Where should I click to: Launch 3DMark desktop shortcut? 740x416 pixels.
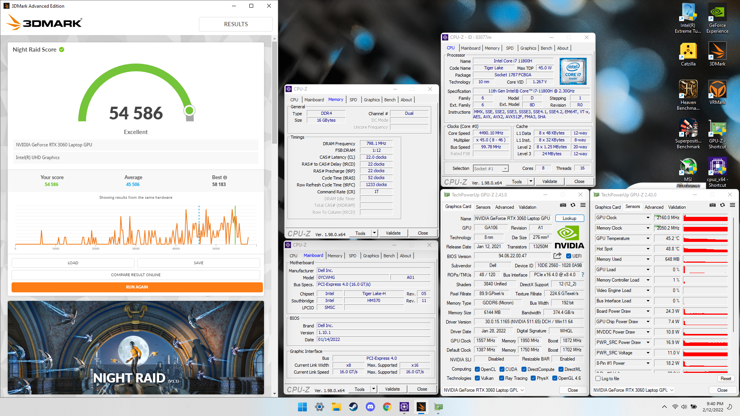point(717,54)
